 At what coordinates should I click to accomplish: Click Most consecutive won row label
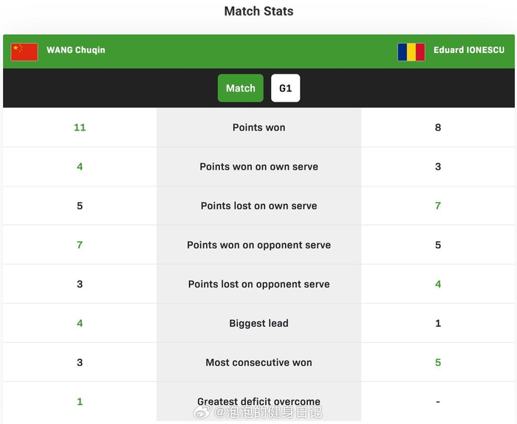258,362
